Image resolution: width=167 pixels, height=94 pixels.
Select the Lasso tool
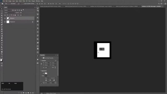[2, 13]
